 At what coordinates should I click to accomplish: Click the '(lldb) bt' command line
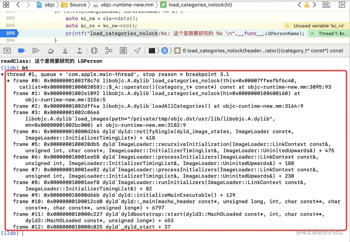[x=15, y=68]
